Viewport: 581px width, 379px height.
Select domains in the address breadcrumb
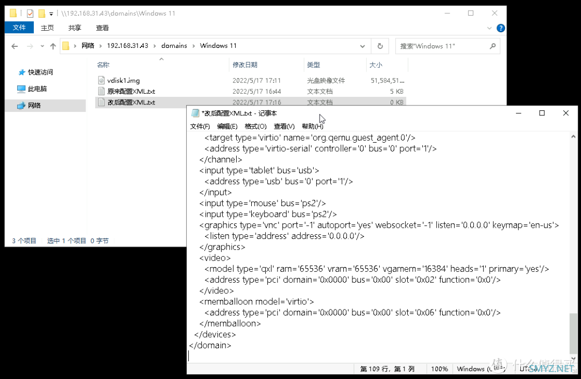tap(174, 46)
